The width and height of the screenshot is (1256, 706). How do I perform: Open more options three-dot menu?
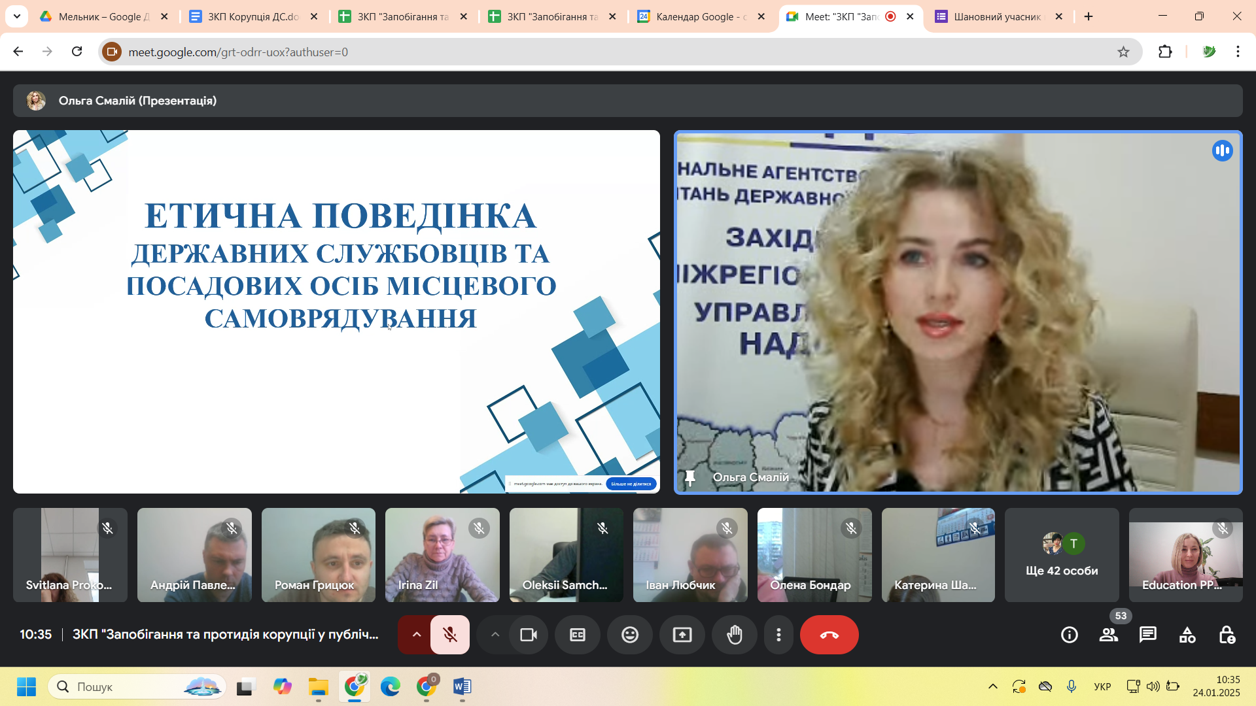click(x=778, y=635)
